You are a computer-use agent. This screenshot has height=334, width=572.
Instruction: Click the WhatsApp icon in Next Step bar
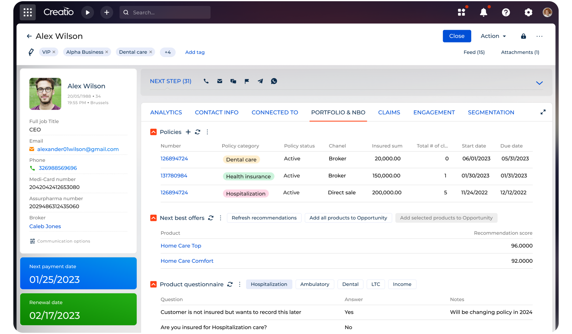[x=274, y=81]
